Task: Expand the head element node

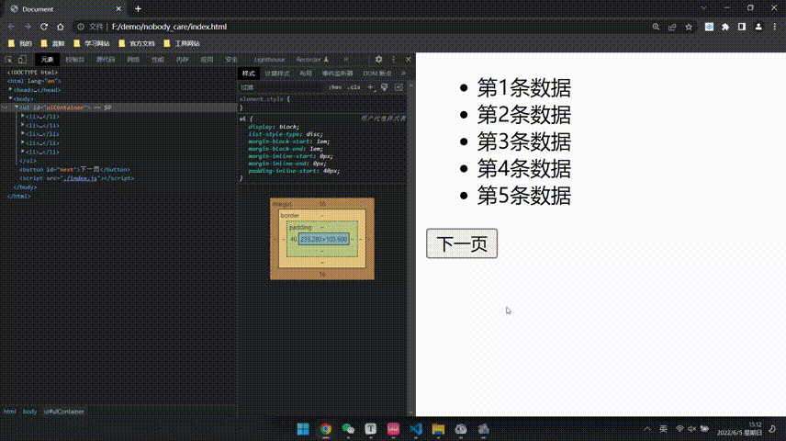Action: pyautogui.click(x=11, y=90)
